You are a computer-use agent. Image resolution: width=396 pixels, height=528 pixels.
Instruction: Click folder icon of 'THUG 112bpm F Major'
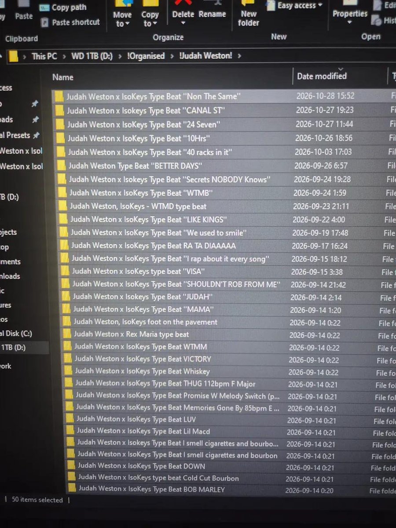tap(68, 383)
